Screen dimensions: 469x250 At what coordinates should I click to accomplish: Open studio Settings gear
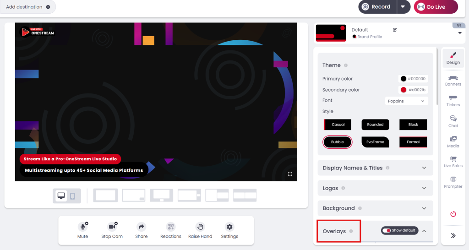click(x=229, y=227)
